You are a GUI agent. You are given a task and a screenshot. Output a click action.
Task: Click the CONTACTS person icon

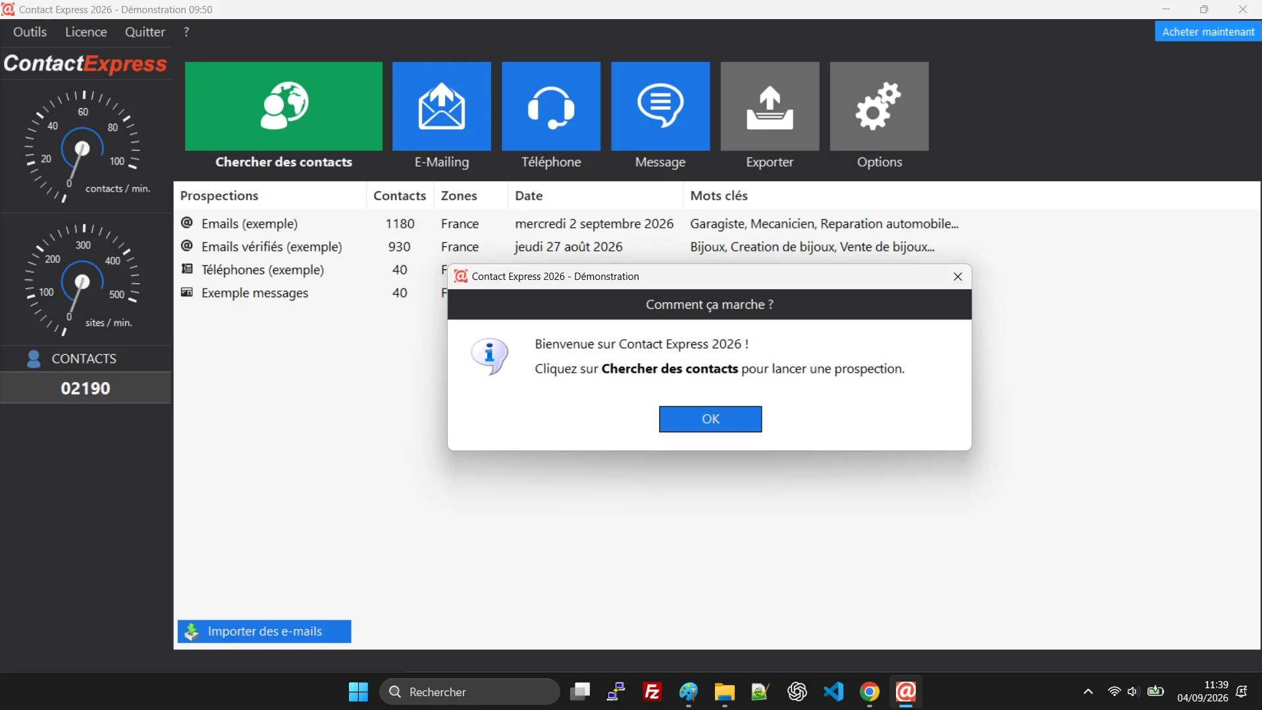pos(34,359)
